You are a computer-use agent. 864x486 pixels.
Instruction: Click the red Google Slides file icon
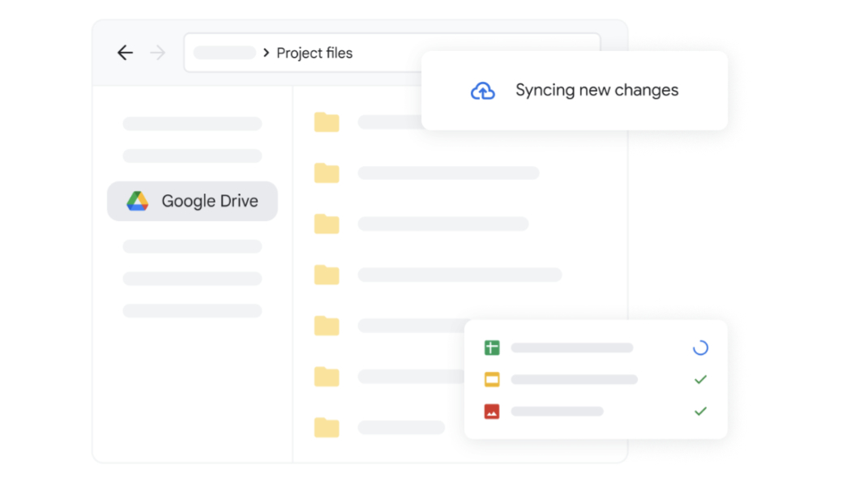[491, 411]
